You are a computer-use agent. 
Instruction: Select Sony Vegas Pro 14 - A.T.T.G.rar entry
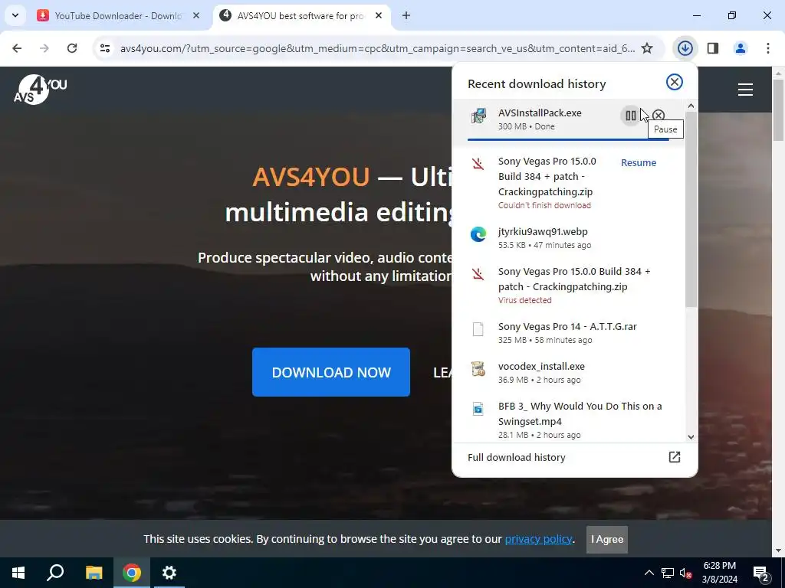point(568,332)
